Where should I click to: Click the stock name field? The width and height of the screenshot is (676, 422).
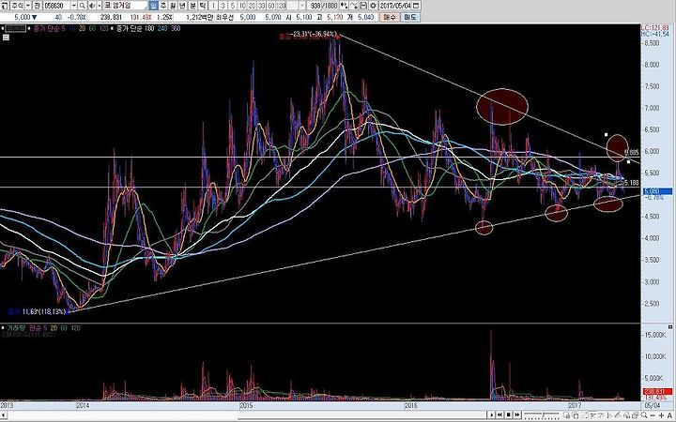click(x=126, y=6)
